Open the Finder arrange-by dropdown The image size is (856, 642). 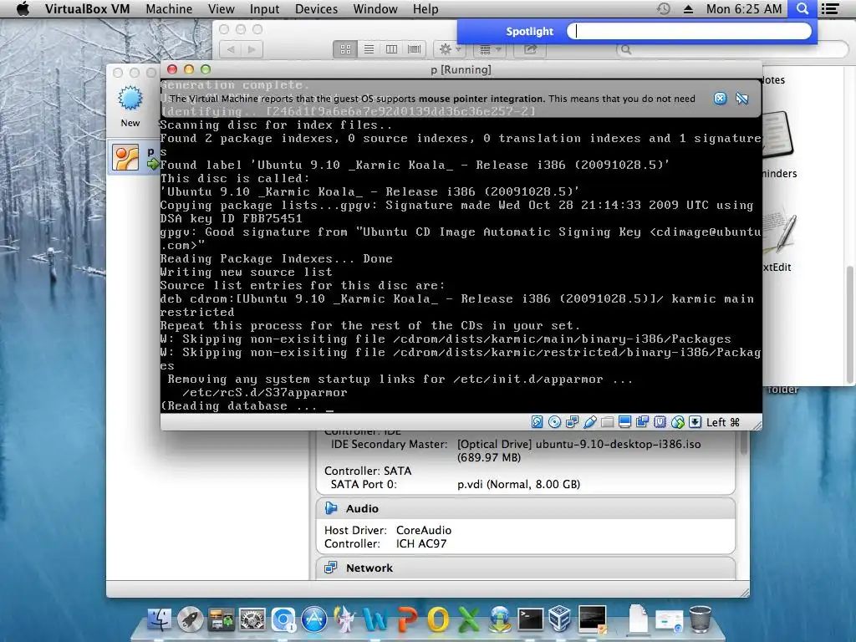tap(489, 49)
